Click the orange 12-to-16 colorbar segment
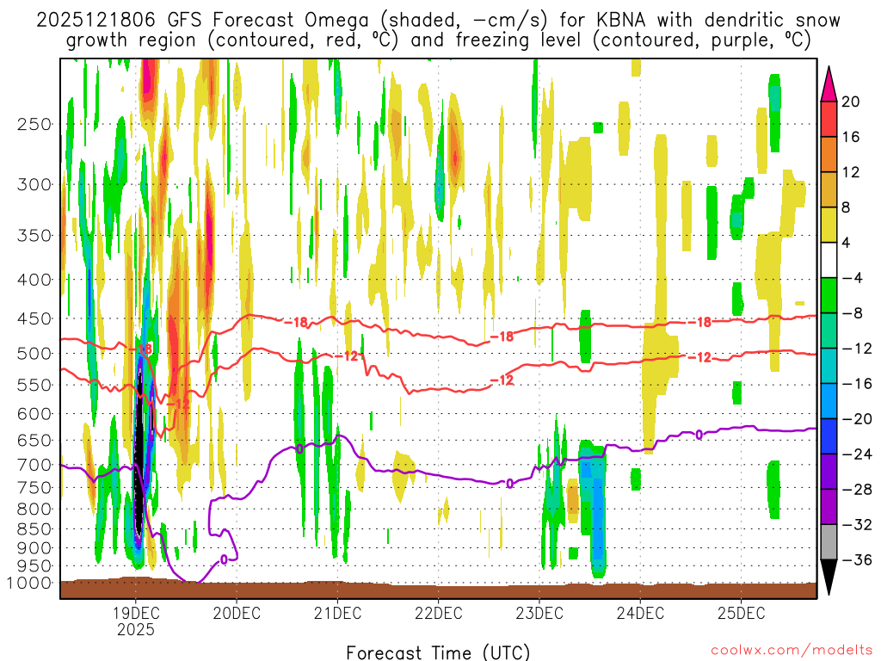 coord(829,155)
